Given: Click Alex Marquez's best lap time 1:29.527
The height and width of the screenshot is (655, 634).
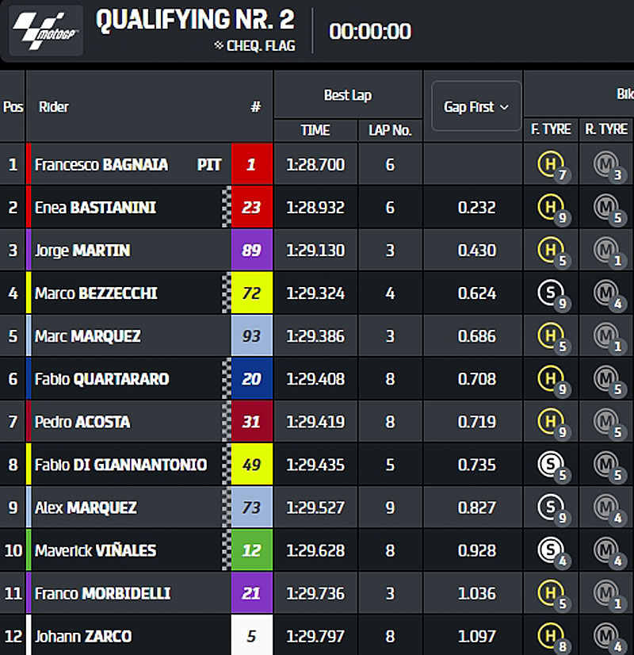Looking at the screenshot, I should pos(315,508).
